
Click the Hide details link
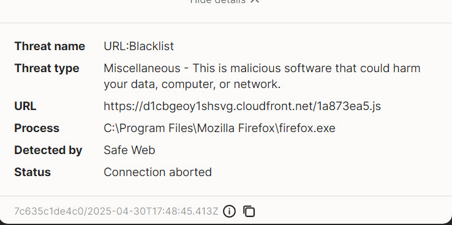tap(217, 1)
